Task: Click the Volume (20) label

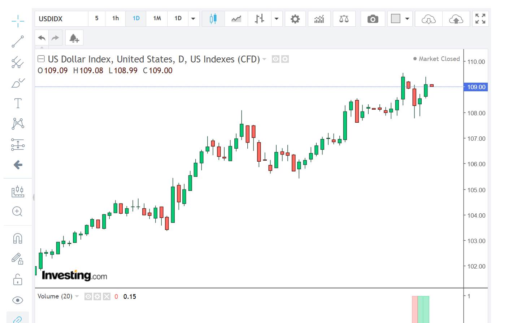Action: [55, 296]
